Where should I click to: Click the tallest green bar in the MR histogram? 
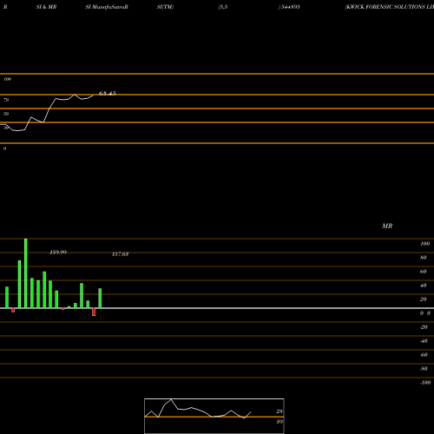click(x=26, y=273)
